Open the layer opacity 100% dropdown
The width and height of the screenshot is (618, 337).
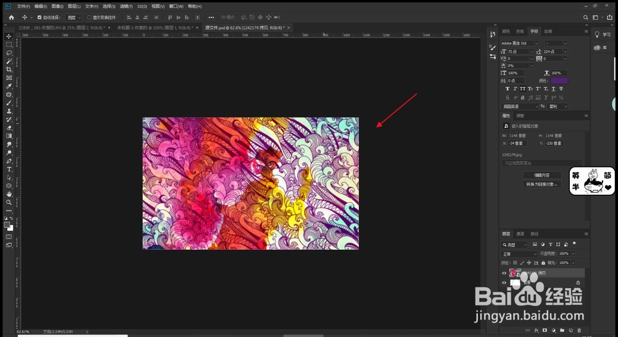pos(573,254)
